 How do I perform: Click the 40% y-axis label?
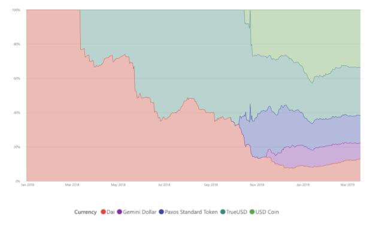tap(17, 113)
